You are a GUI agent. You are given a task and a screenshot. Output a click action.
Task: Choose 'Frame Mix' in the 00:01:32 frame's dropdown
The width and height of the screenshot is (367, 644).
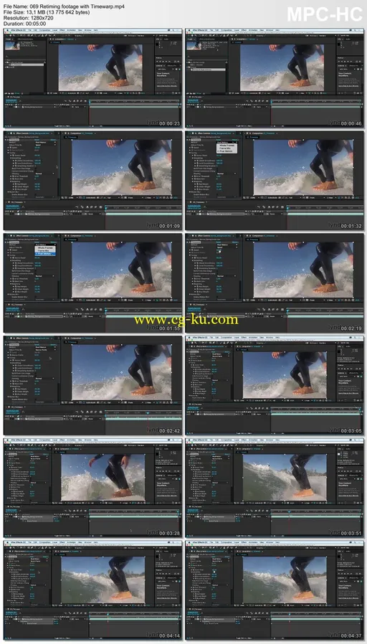coord(227,148)
